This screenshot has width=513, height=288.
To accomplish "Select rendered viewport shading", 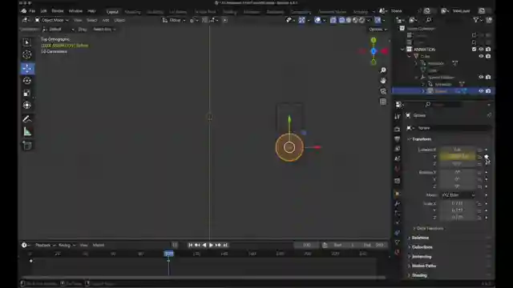I will click(x=362, y=20).
